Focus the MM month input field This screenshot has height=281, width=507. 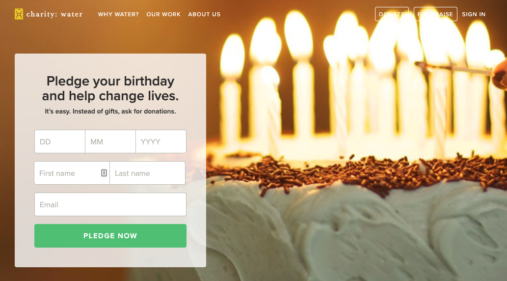(x=110, y=141)
